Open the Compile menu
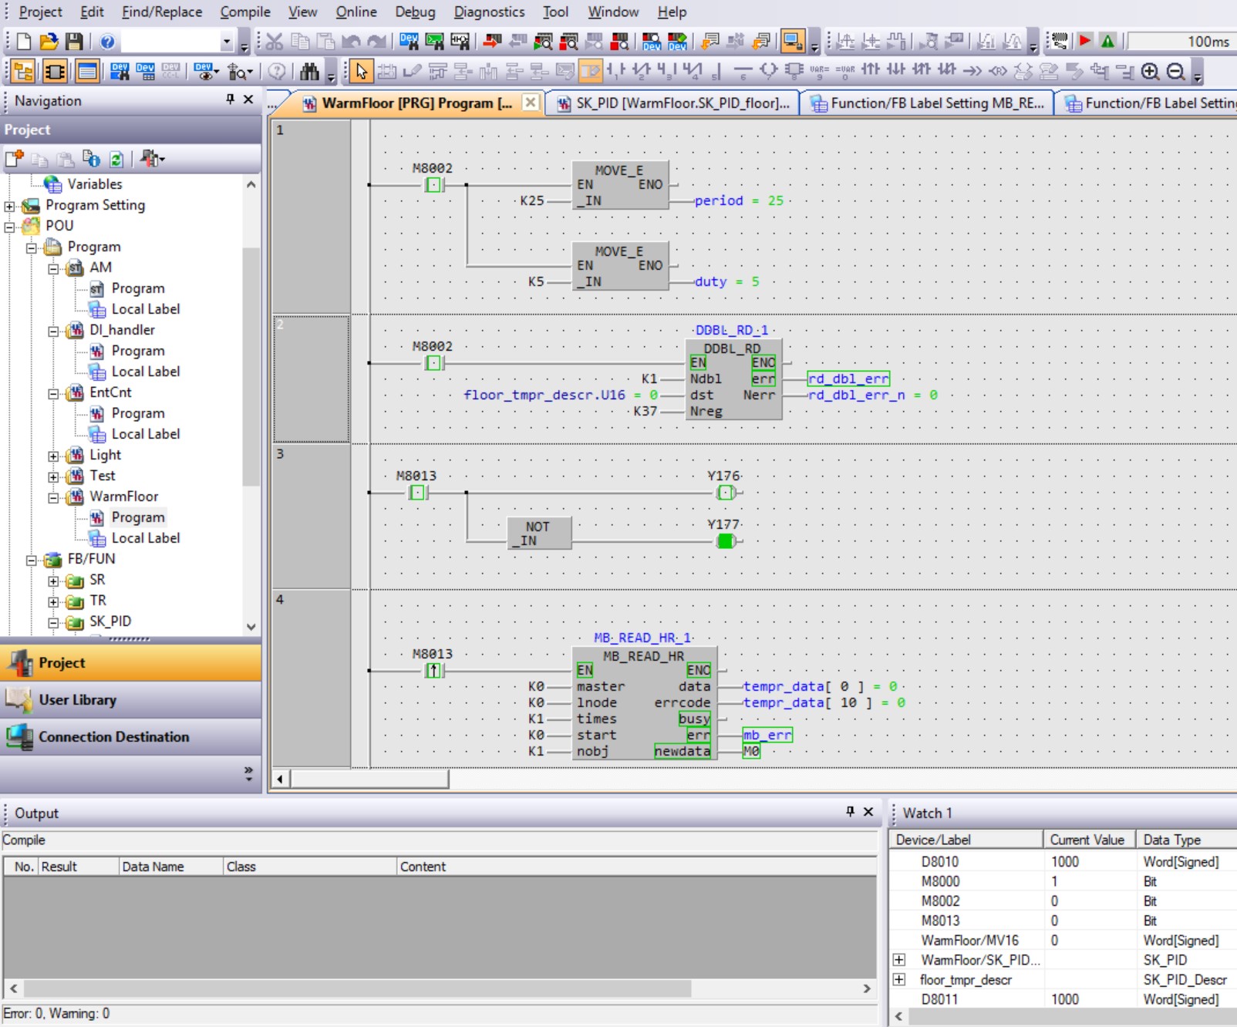 pyautogui.click(x=244, y=12)
